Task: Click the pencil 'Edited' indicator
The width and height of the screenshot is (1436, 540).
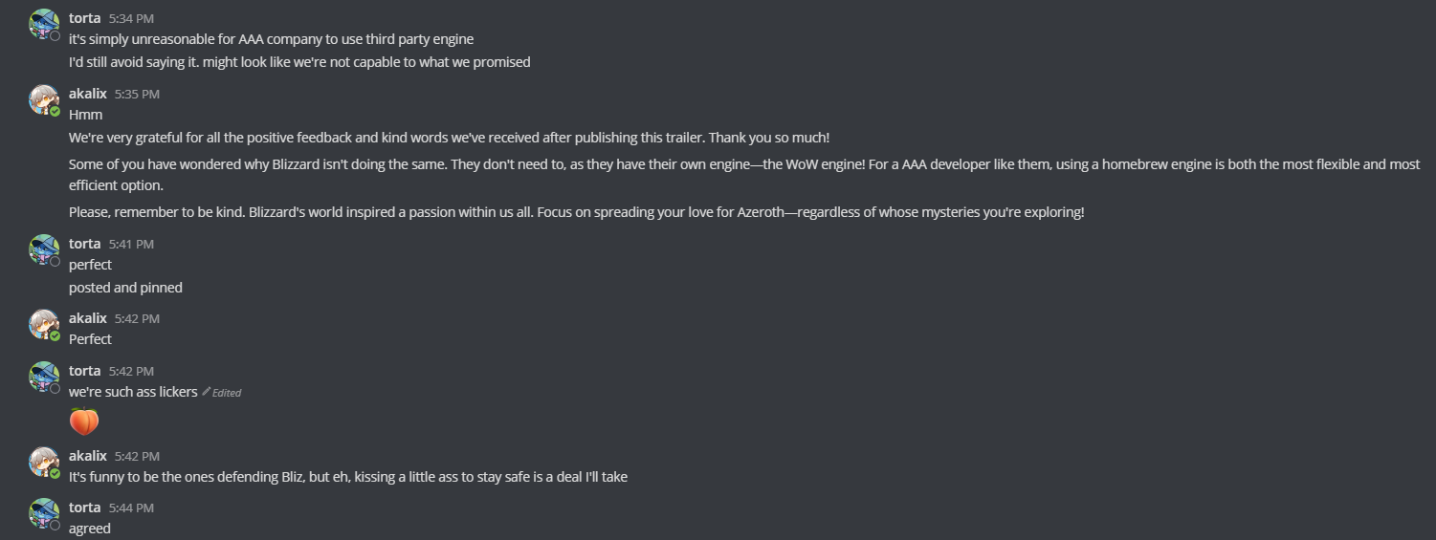Action: pyautogui.click(x=221, y=392)
